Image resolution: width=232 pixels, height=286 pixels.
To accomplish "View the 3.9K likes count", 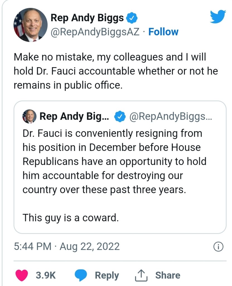I will [46, 275].
